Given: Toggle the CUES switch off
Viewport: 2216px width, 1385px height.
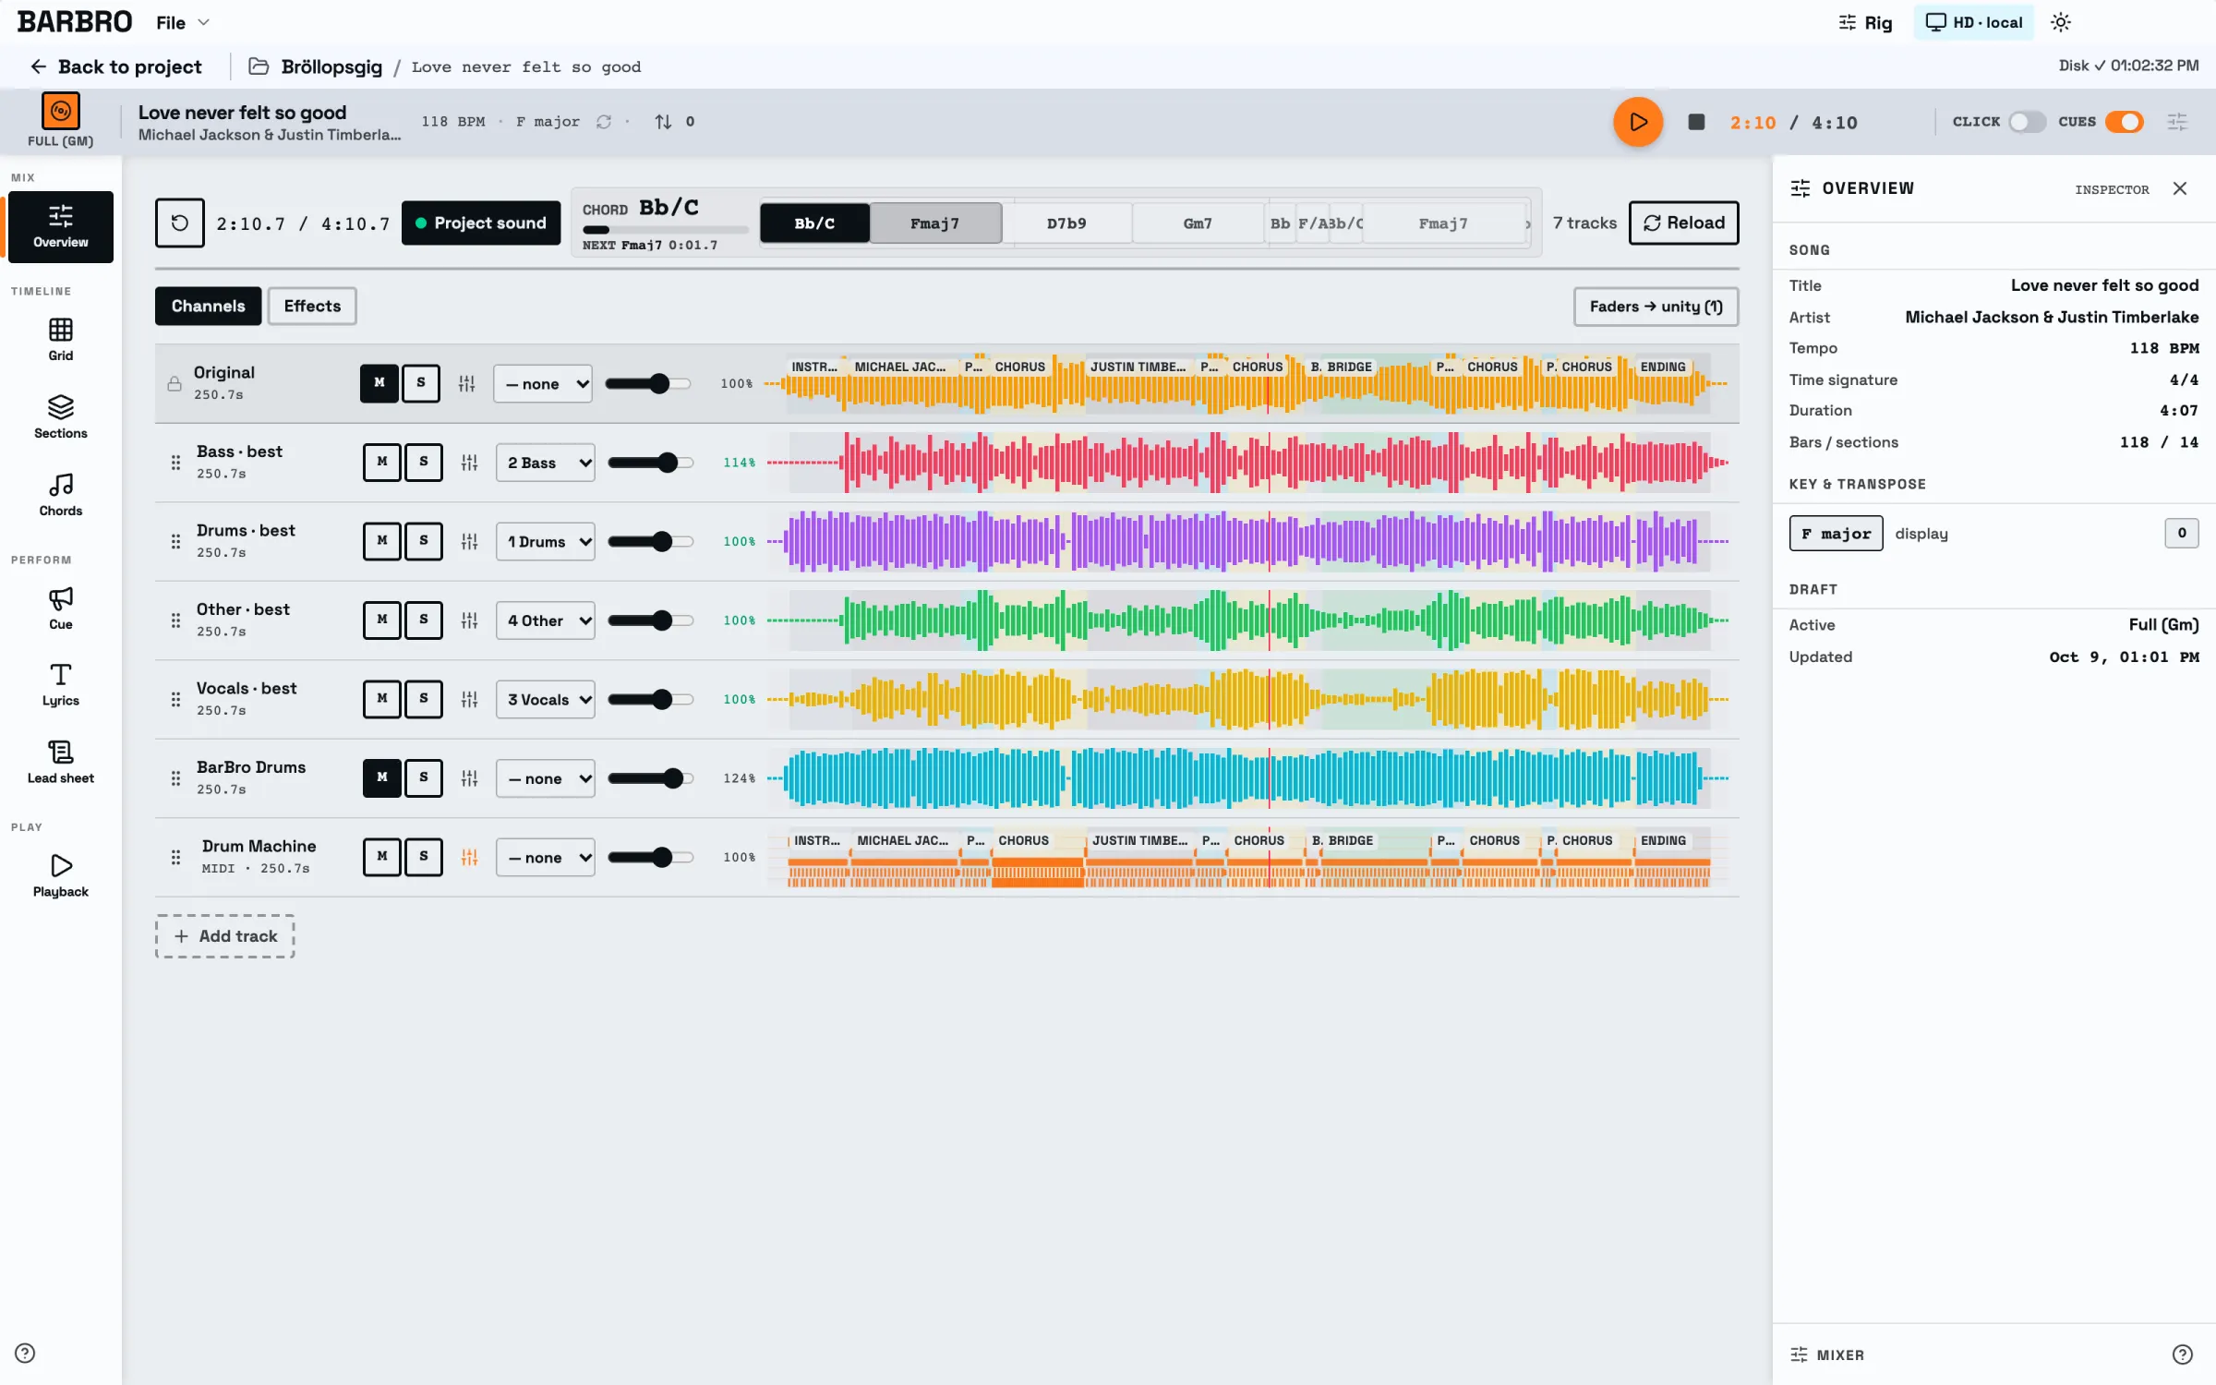Looking at the screenshot, I should 2124,122.
